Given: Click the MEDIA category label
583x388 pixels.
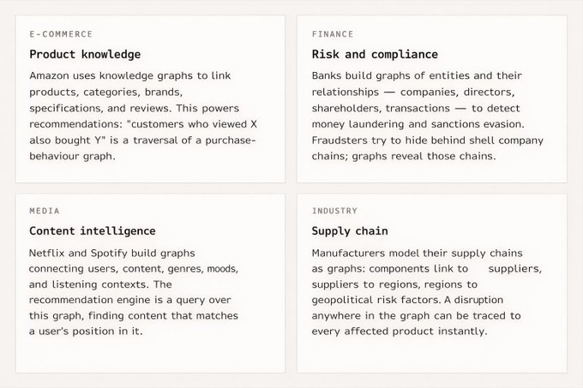Looking at the screenshot, I should pos(45,211).
